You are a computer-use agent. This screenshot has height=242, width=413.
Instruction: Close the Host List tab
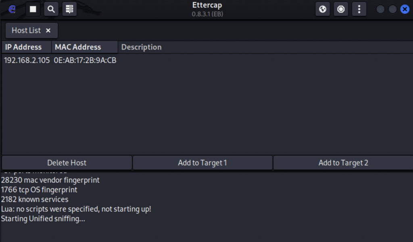(x=48, y=31)
